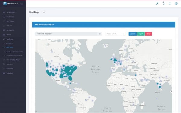Click the Heat Map page title
The image size is (181, 113).
(x=34, y=12)
